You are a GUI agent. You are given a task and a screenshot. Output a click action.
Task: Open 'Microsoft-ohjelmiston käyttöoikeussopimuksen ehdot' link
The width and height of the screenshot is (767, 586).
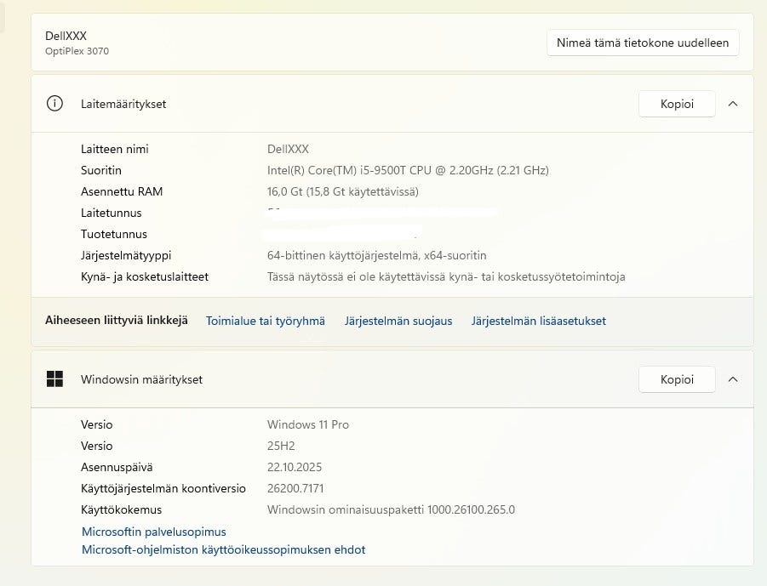coord(223,549)
